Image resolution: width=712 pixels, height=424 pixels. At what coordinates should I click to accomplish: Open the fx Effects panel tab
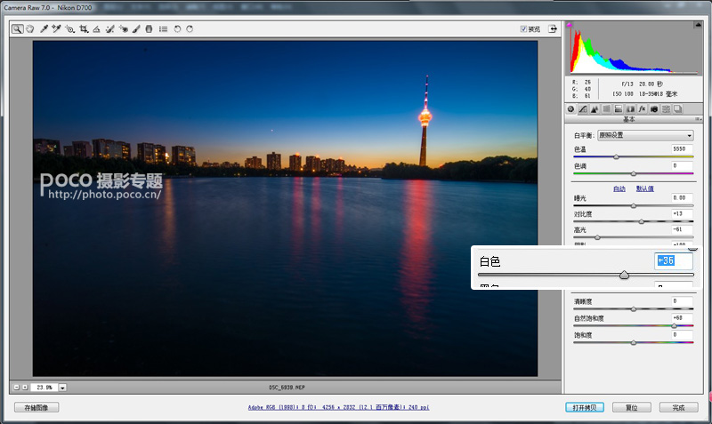(x=642, y=108)
